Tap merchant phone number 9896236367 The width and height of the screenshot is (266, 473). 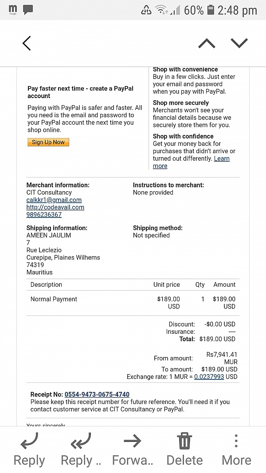pyautogui.click(x=44, y=215)
